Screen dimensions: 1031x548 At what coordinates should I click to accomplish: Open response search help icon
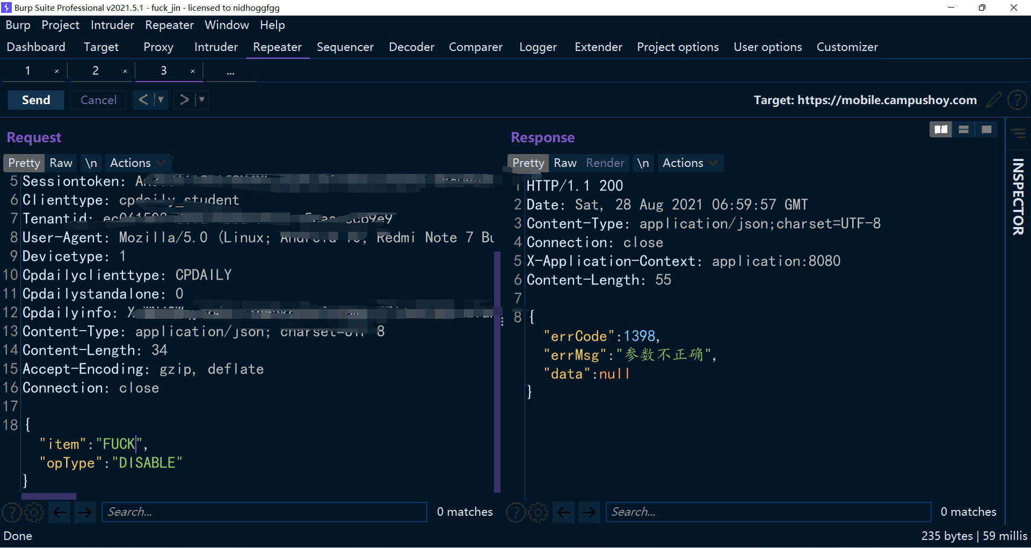pyautogui.click(x=515, y=512)
